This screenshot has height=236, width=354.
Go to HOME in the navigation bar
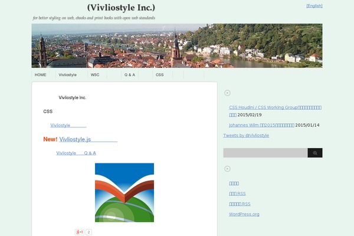click(x=40, y=75)
